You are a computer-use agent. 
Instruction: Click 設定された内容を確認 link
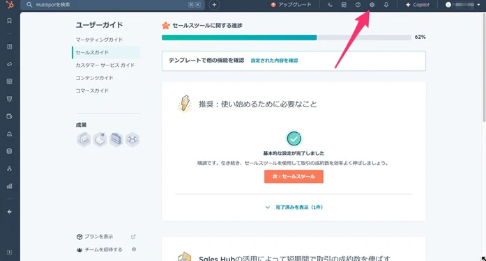[x=274, y=61]
